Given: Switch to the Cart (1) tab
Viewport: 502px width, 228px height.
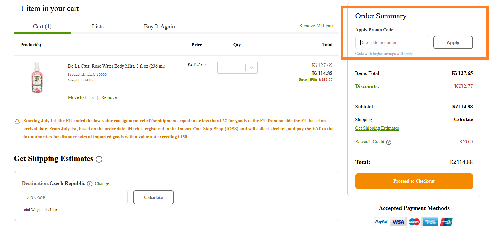Looking at the screenshot, I should click(x=42, y=26).
